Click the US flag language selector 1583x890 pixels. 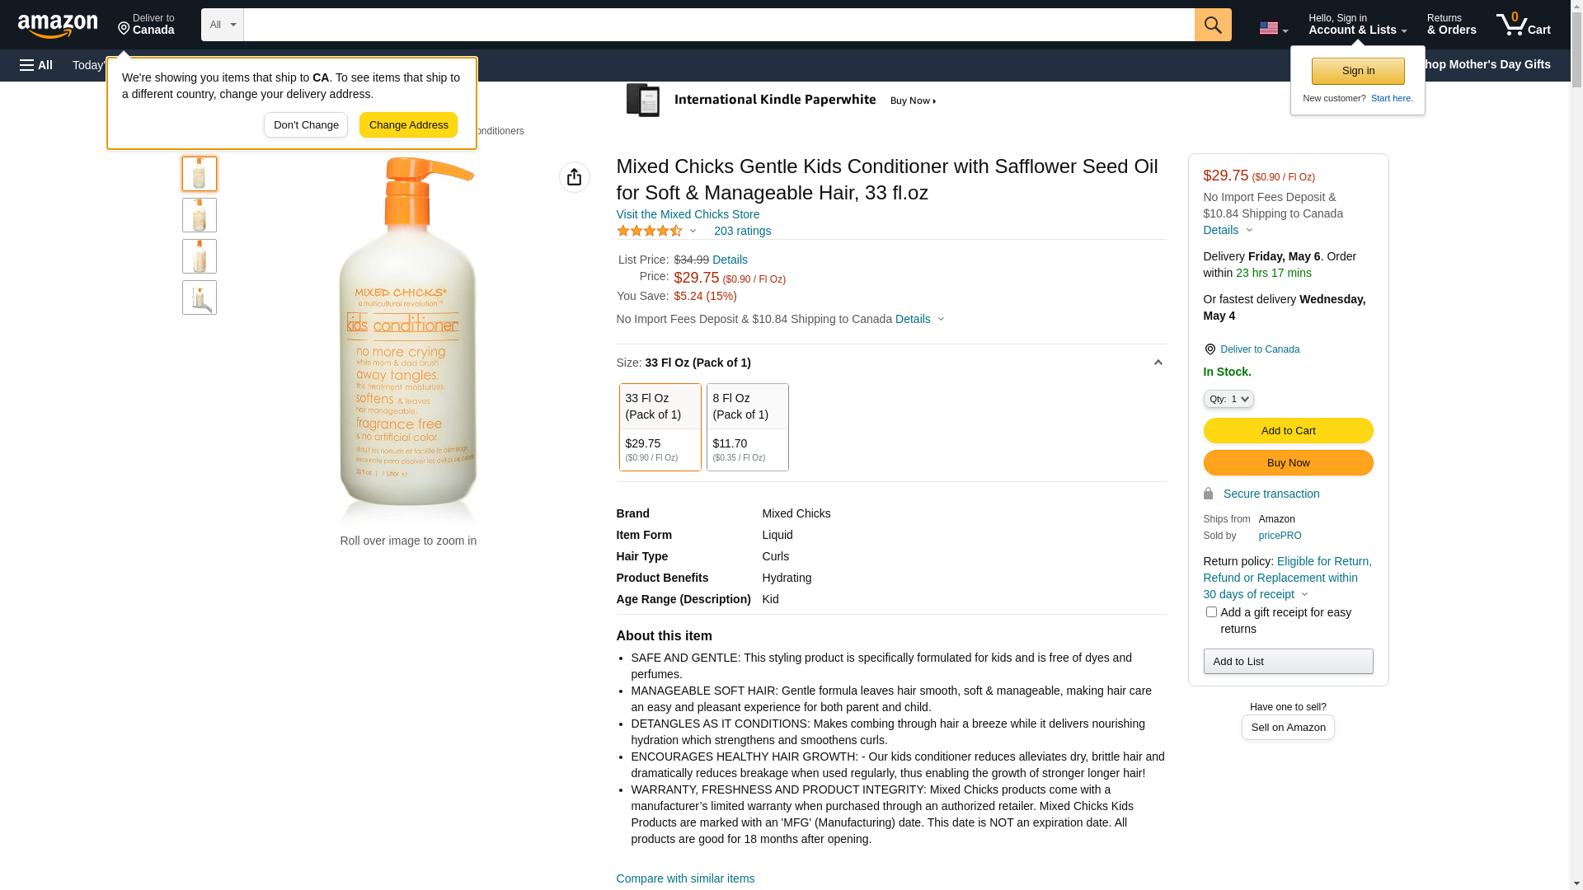tap(1273, 28)
